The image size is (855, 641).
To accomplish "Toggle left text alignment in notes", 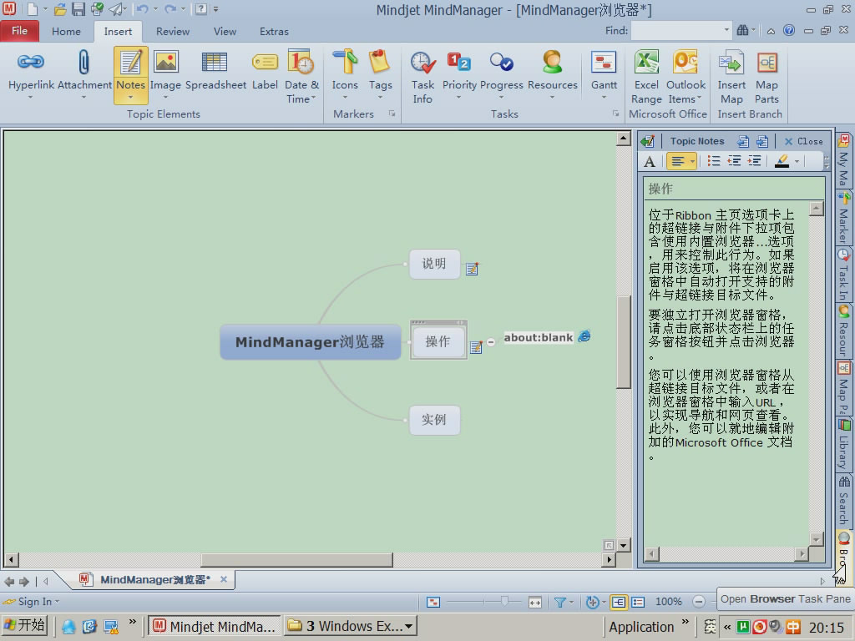I will coord(678,161).
